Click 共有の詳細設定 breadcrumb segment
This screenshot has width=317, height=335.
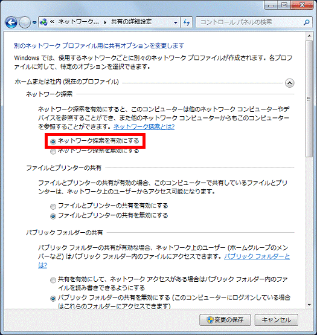coord(131,22)
